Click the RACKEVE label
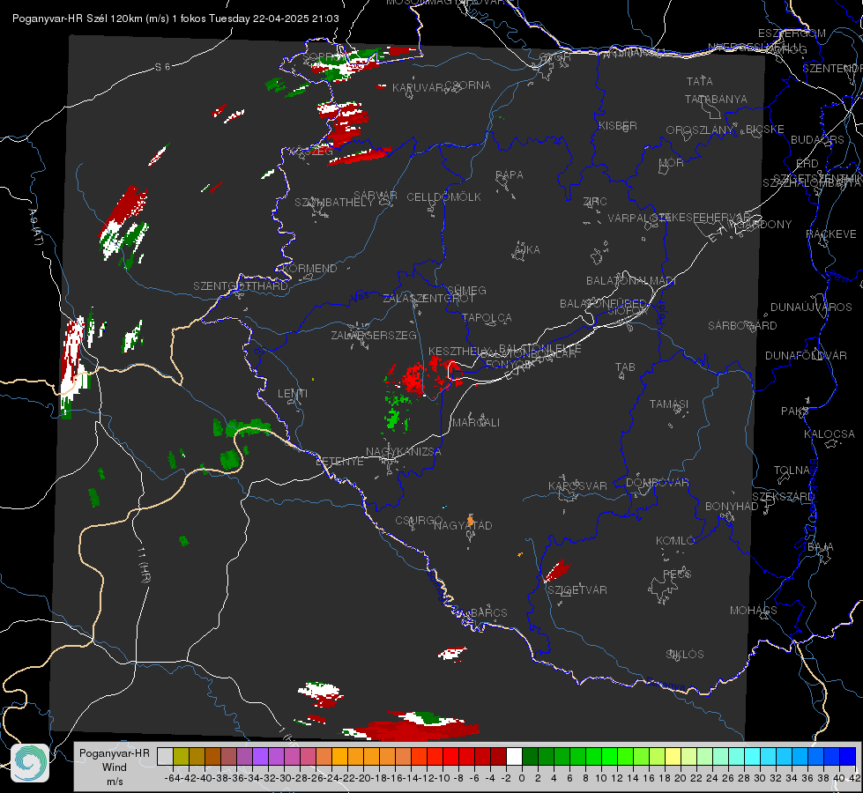This screenshot has width=863, height=793. 831,233
